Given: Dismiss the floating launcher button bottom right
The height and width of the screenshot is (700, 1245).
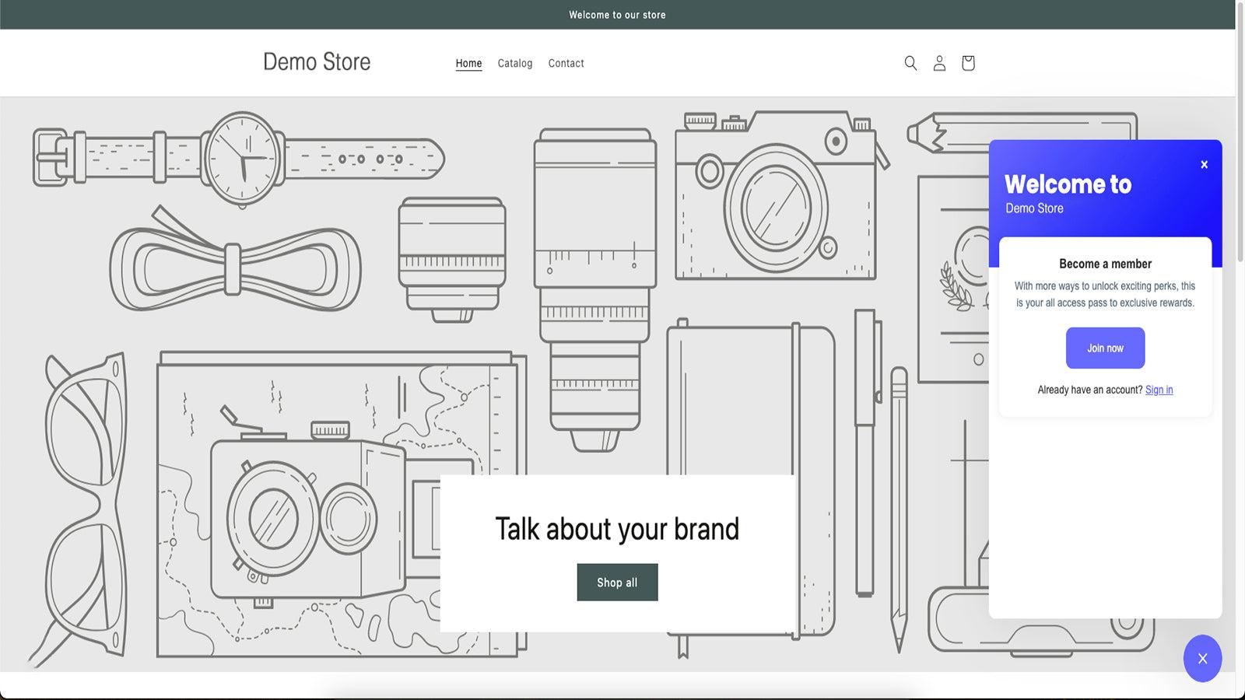Looking at the screenshot, I should pos(1202,659).
